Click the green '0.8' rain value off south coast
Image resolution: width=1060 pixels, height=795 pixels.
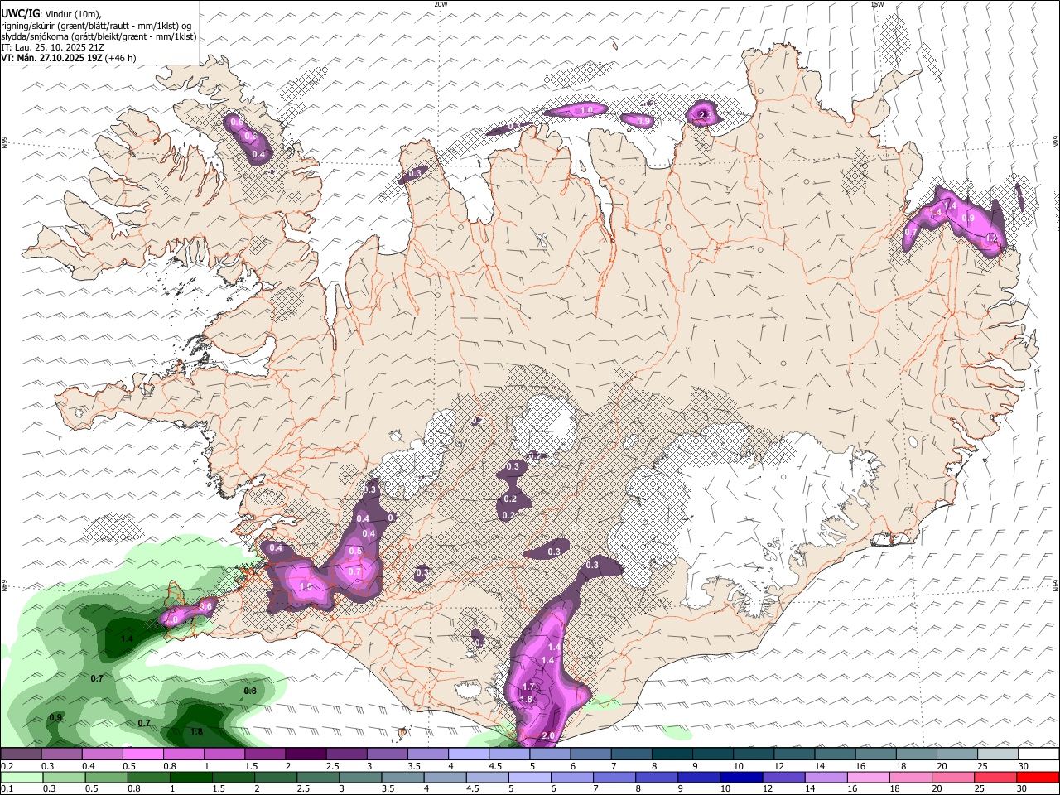pos(250,691)
